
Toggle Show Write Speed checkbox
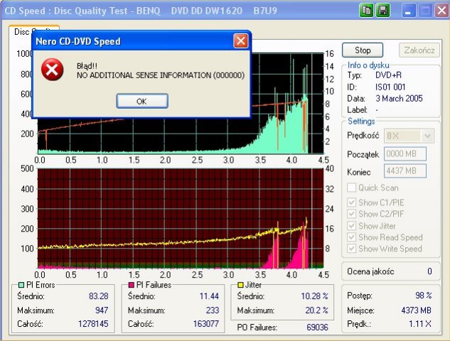352,249
